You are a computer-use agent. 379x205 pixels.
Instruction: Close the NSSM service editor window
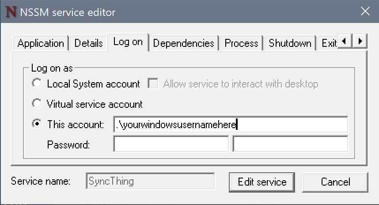(365, 11)
